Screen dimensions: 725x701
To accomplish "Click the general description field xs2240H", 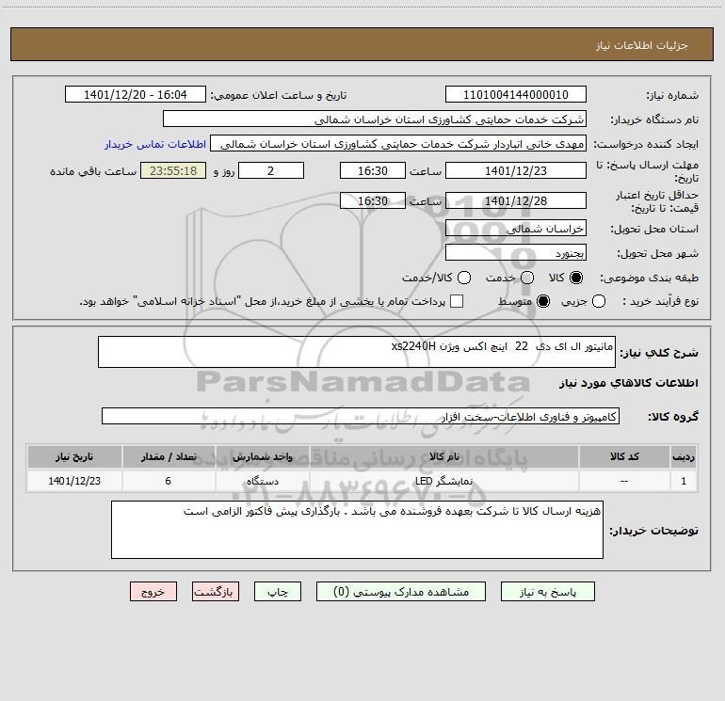I will coord(357,352).
